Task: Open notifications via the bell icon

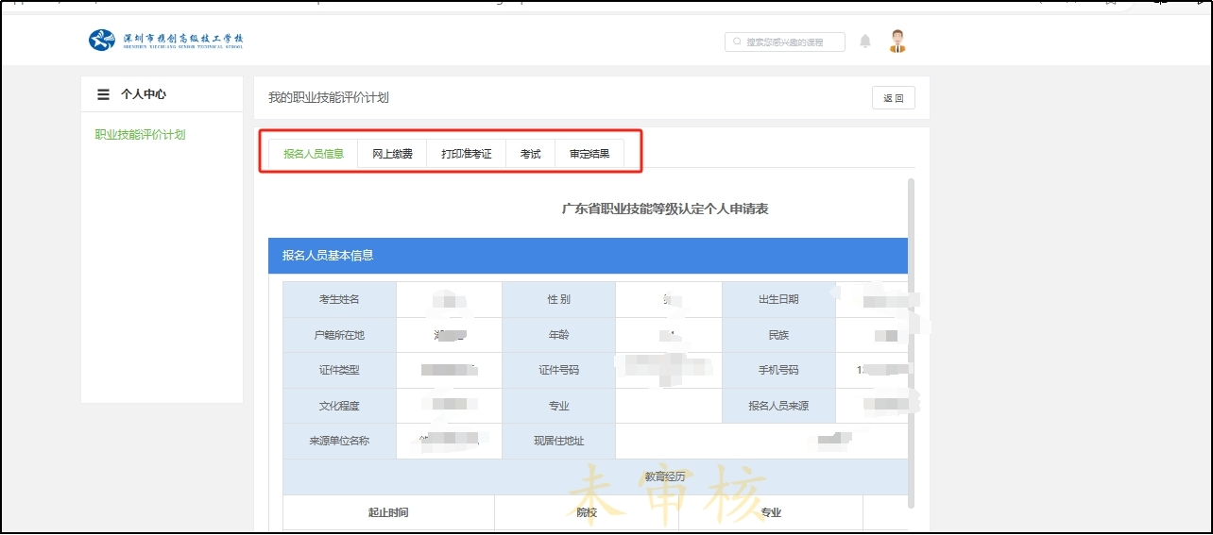Action: (864, 42)
